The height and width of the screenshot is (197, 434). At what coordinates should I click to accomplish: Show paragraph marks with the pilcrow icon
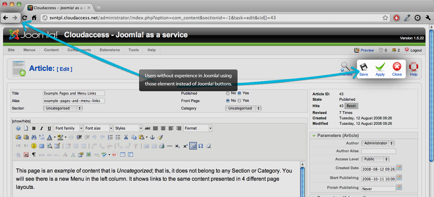click(x=34, y=155)
